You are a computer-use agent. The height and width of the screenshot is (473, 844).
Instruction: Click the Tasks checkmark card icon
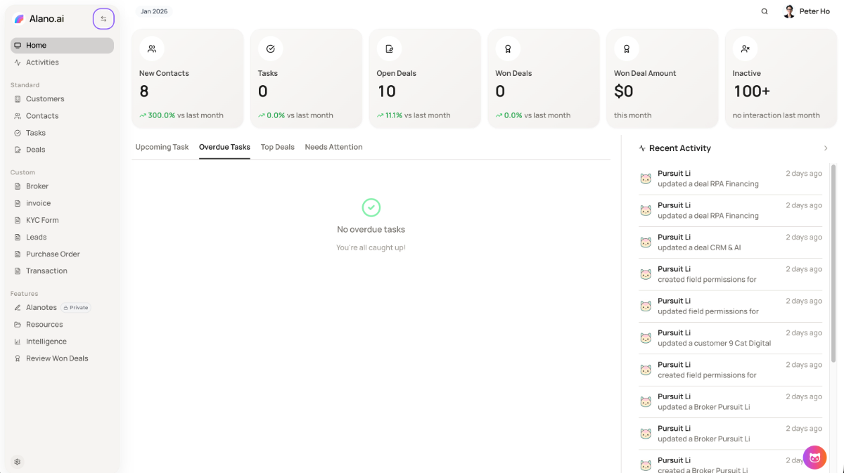click(x=270, y=48)
